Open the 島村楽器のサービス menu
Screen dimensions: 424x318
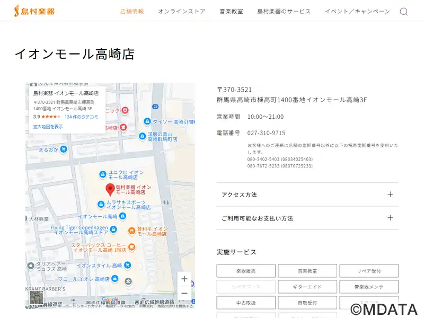(x=284, y=11)
